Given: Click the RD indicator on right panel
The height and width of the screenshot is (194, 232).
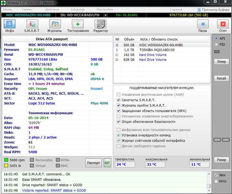Looking at the screenshot, I should [x=226, y=140].
